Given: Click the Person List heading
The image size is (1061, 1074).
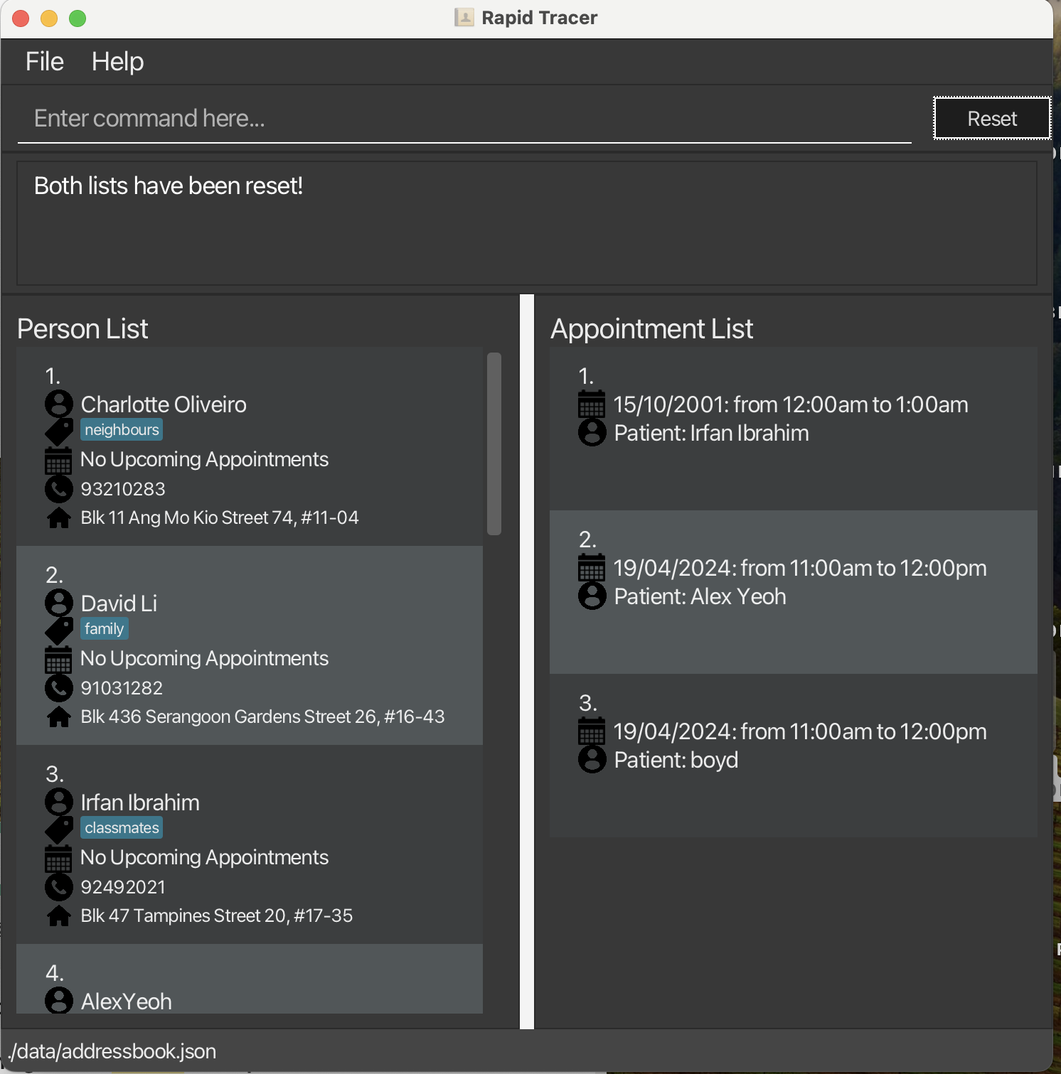Looking at the screenshot, I should point(82,329).
